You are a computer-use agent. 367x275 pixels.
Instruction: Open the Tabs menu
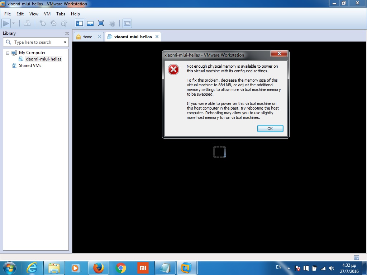tap(61, 14)
